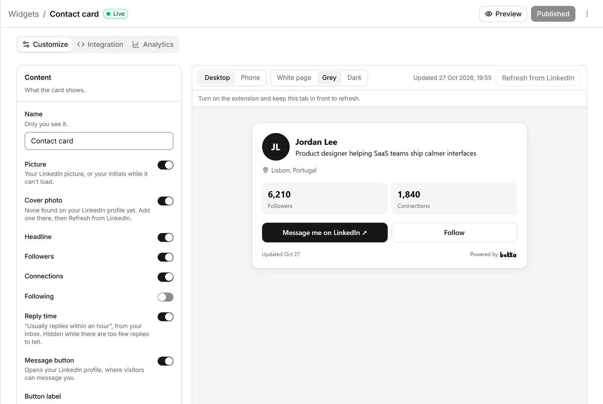Enable the Following toggle
This screenshot has width=603, height=404.
(x=165, y=297)
